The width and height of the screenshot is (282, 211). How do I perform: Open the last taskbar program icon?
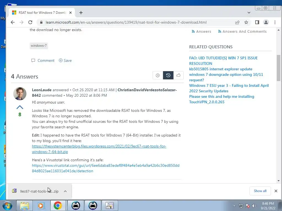point(110,206)
